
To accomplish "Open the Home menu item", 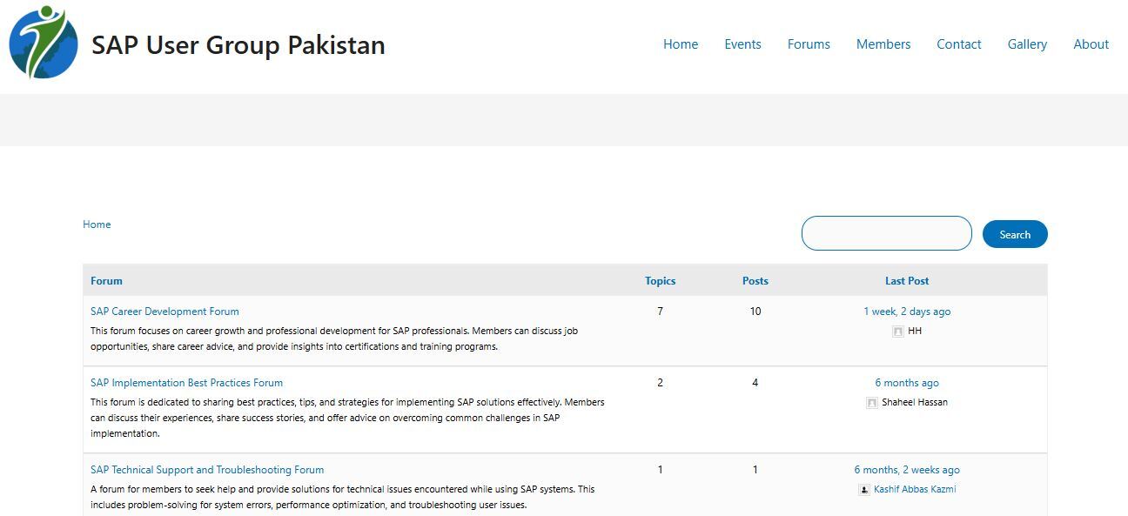I will click(680, 44).
